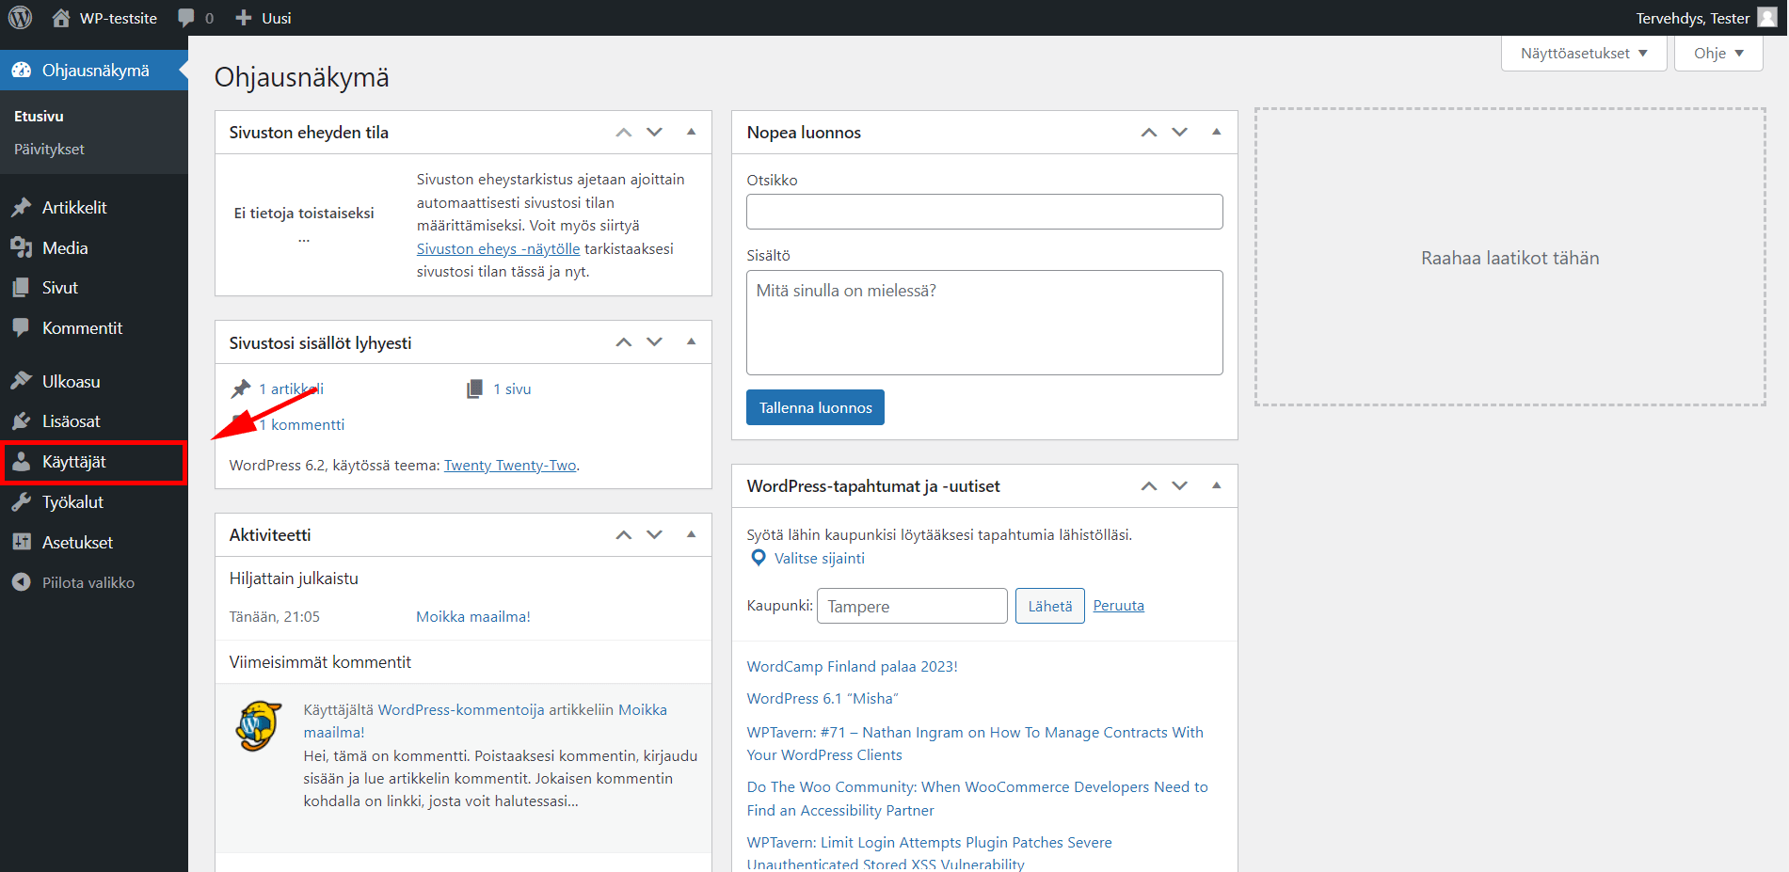This screenshot has width=1789, height=872.
Task: Click the Sivut pages icon
Action: coord(21,288)
